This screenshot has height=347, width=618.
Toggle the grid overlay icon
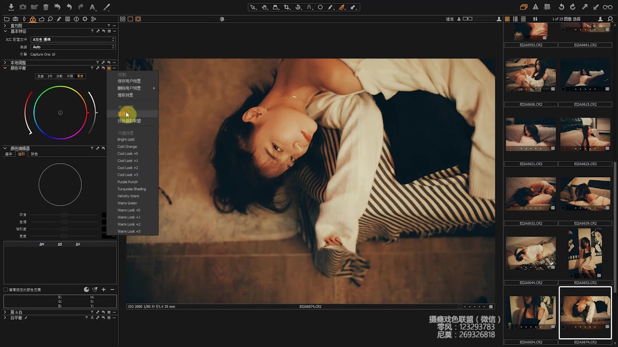pyautogui.click(x=548, y=7)
